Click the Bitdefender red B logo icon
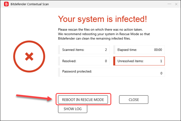181x121 pixels. pyautogui.click(x=6, y=4)
